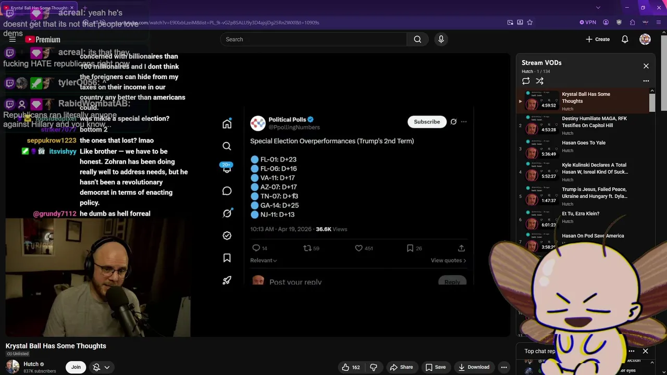Open X notifications with 20+ badge
Screen dimensions: 667x375
[x=227, y=168]
